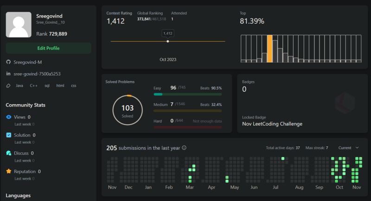
Task: Click the Reputation star icon
Action: point(9,171)
